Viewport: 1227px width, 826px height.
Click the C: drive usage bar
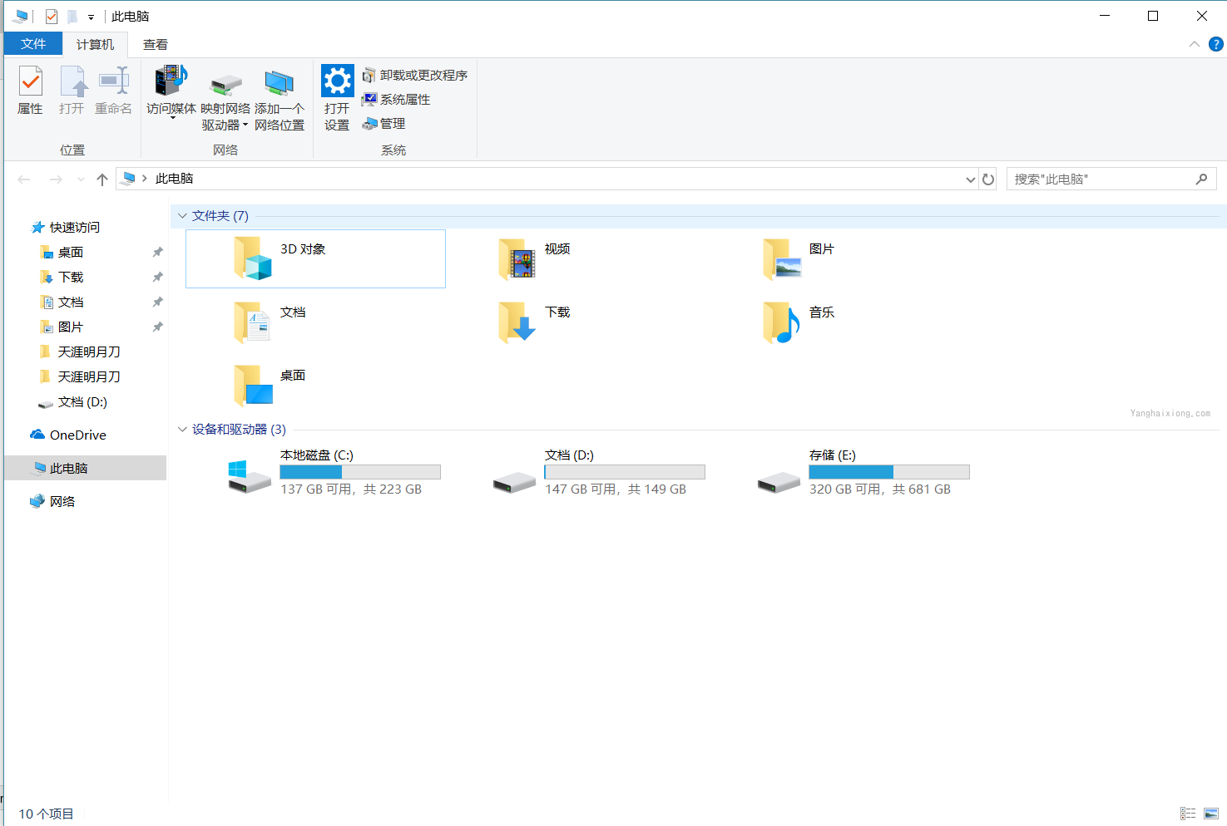[360, 472]
